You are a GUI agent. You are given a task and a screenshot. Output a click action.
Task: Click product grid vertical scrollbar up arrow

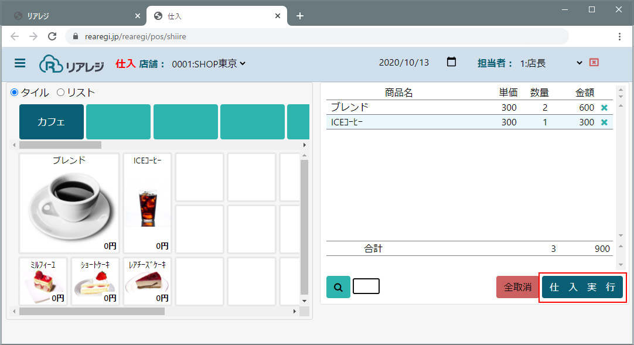tap(305, 156)
